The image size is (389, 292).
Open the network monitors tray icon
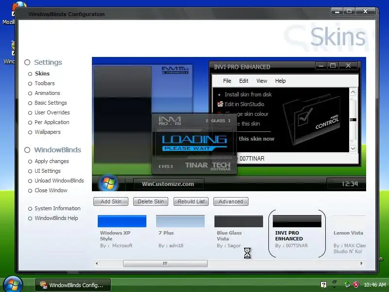[x=335, y=283]
